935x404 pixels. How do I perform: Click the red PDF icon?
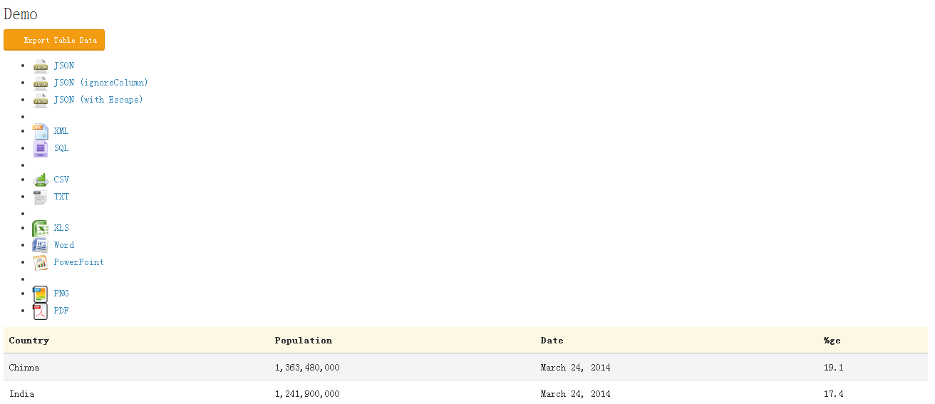pyautogui.click(x=41, y=311)
